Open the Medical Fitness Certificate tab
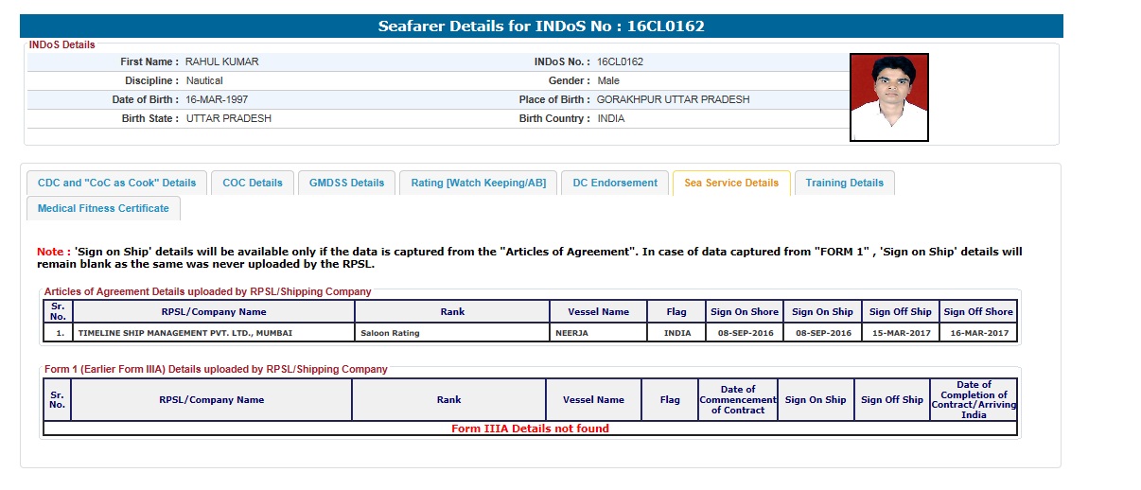This screenshot has width=1141, height=490. (103, 209)
